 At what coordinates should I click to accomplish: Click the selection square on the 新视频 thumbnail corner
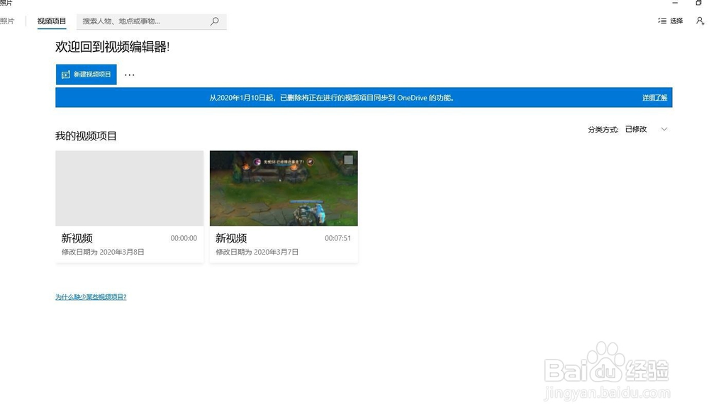[x=347, y=158]
